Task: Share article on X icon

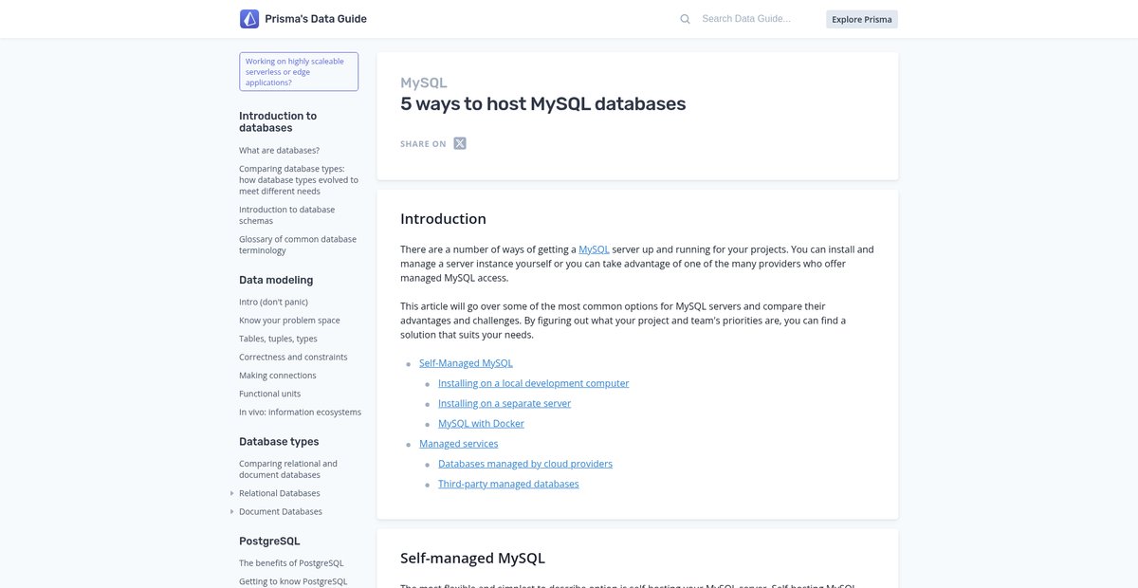Action: pos(460,143)
